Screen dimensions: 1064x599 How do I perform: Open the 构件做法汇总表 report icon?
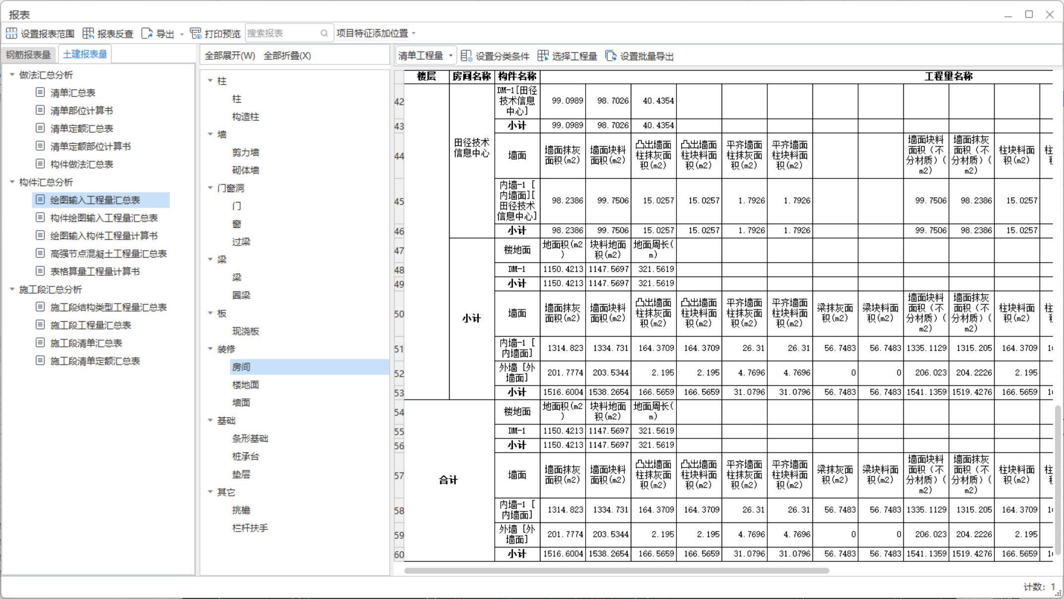click(x=40, y=163)
